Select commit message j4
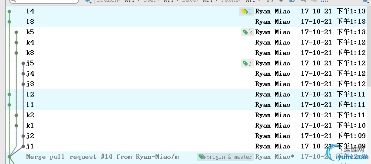 tap(30, 74)
